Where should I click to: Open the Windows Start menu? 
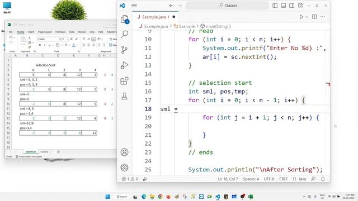[107, 197]
